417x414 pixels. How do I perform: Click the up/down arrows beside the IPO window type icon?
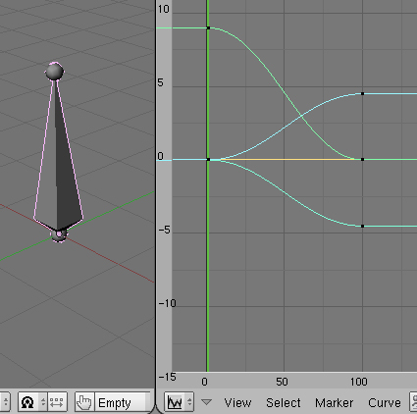189,402
